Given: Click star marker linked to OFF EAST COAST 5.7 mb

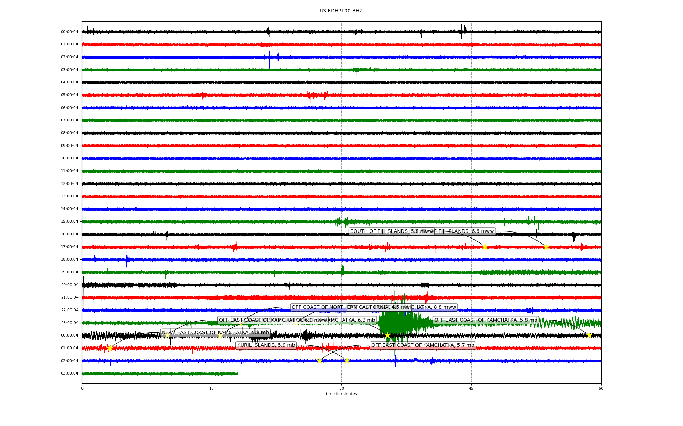Looking at the screenshot, I should pos(319,361).
